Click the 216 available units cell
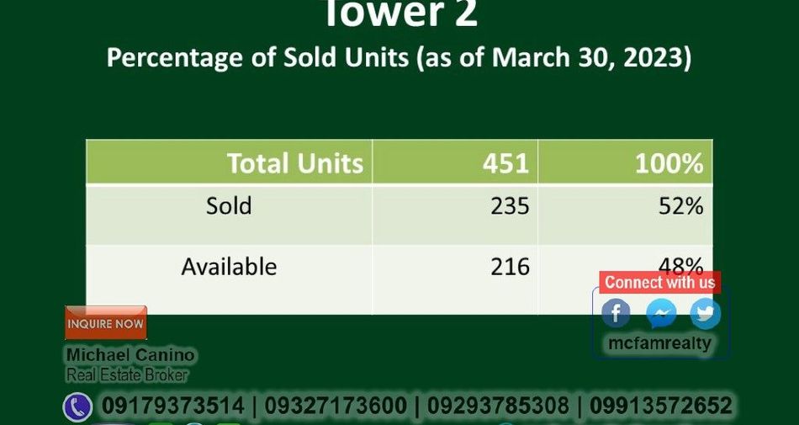Viewport: 799px width, 425px height. [x=455, y=279]
